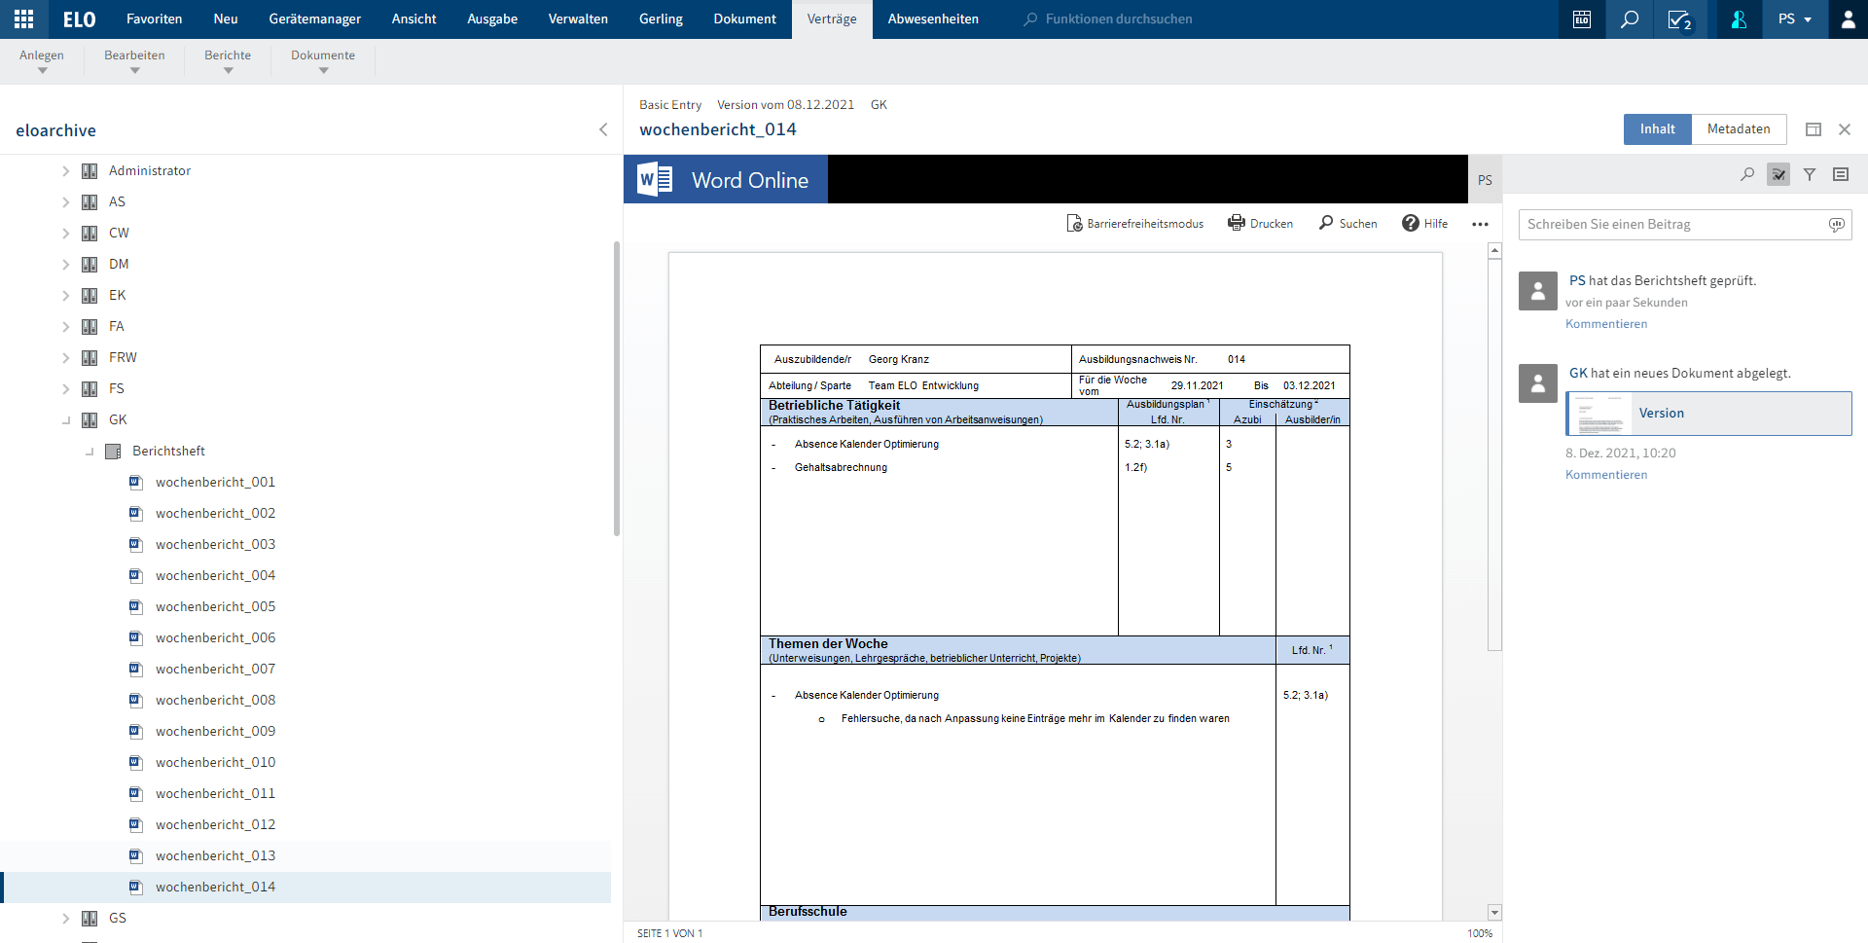Open the Gerling tab
This screenshot has height=943, width=1868.
coord(661,19)
